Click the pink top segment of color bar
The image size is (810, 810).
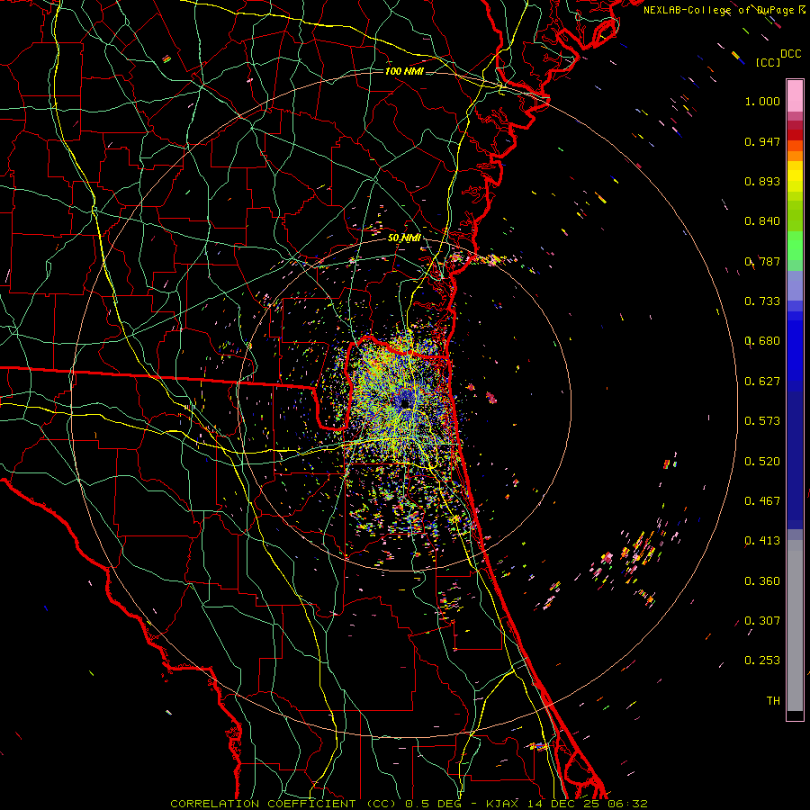click(795, 96)
